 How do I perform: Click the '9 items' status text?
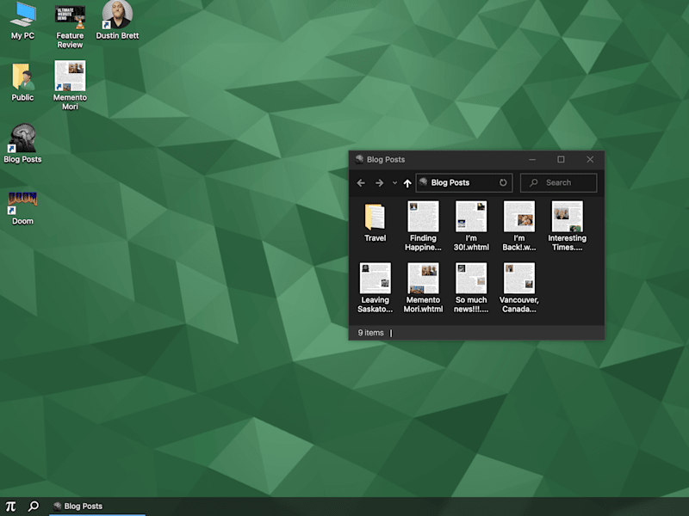pyautogui.click(x=370, y=333)
